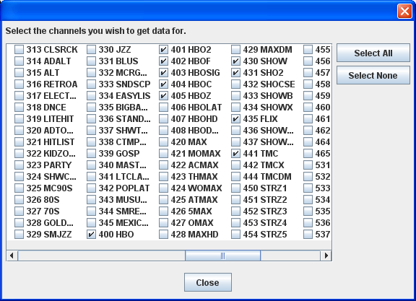This screenshot has width=416, height=301.
Task: Enable the 427 OMAX channel
Action: [163, 223]
